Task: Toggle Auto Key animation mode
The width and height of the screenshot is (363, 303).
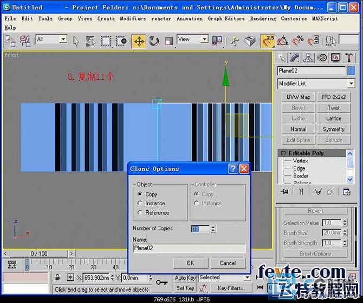Action: 185,277
